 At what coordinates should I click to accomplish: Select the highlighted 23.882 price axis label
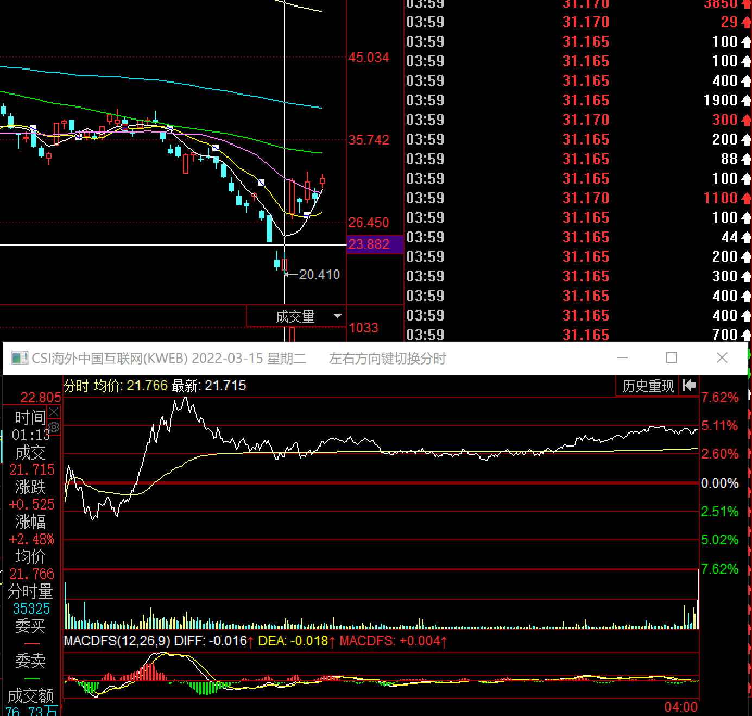point(369,244)
